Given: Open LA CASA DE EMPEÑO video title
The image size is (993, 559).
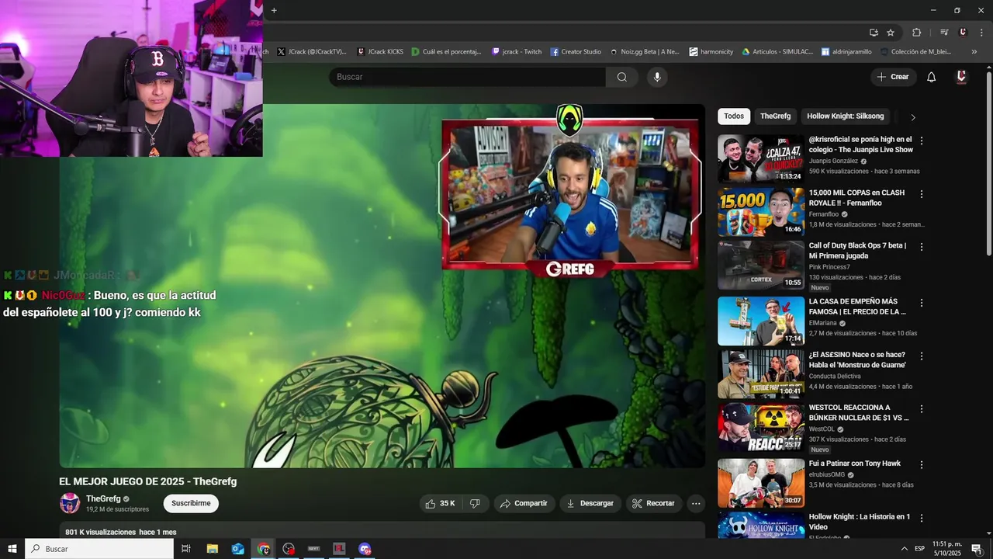Looking at the screenshot, I should tap(857, 306).
